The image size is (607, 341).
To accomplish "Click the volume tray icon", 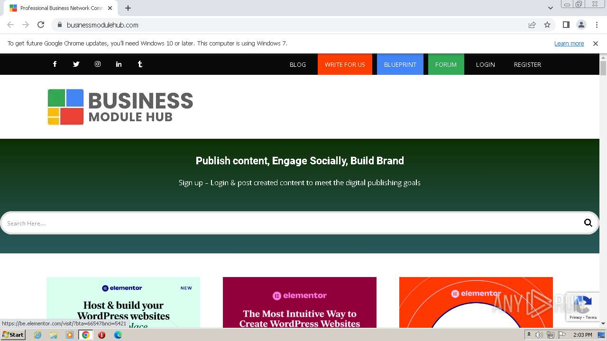I will point(539,335).
